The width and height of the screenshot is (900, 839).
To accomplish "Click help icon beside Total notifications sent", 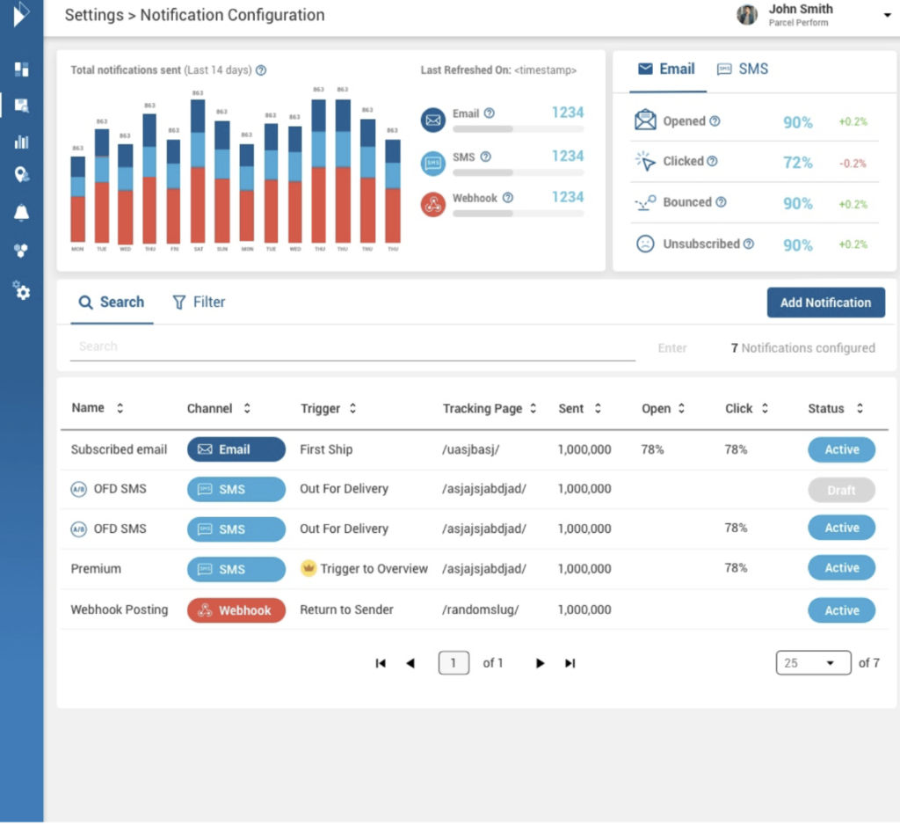I will coord(261,70).
